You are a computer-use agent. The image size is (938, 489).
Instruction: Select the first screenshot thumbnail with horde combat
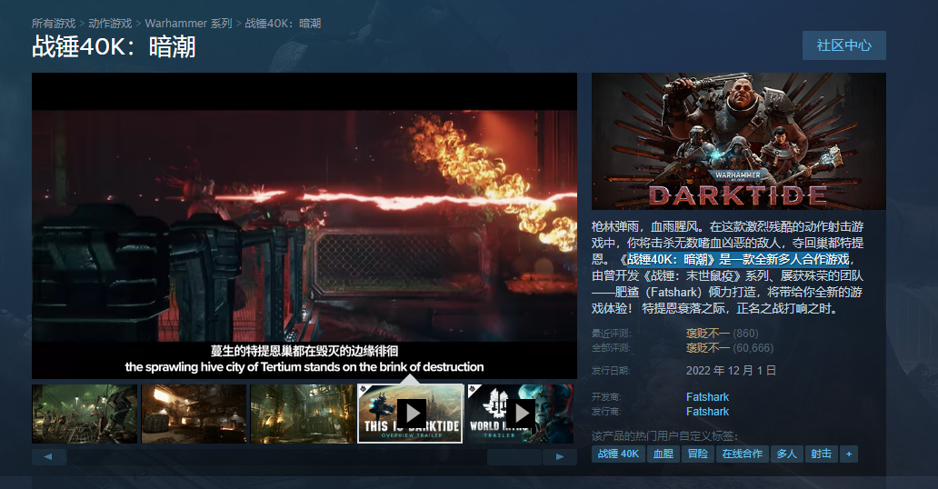pyautogui.click(x=85, y=414)
